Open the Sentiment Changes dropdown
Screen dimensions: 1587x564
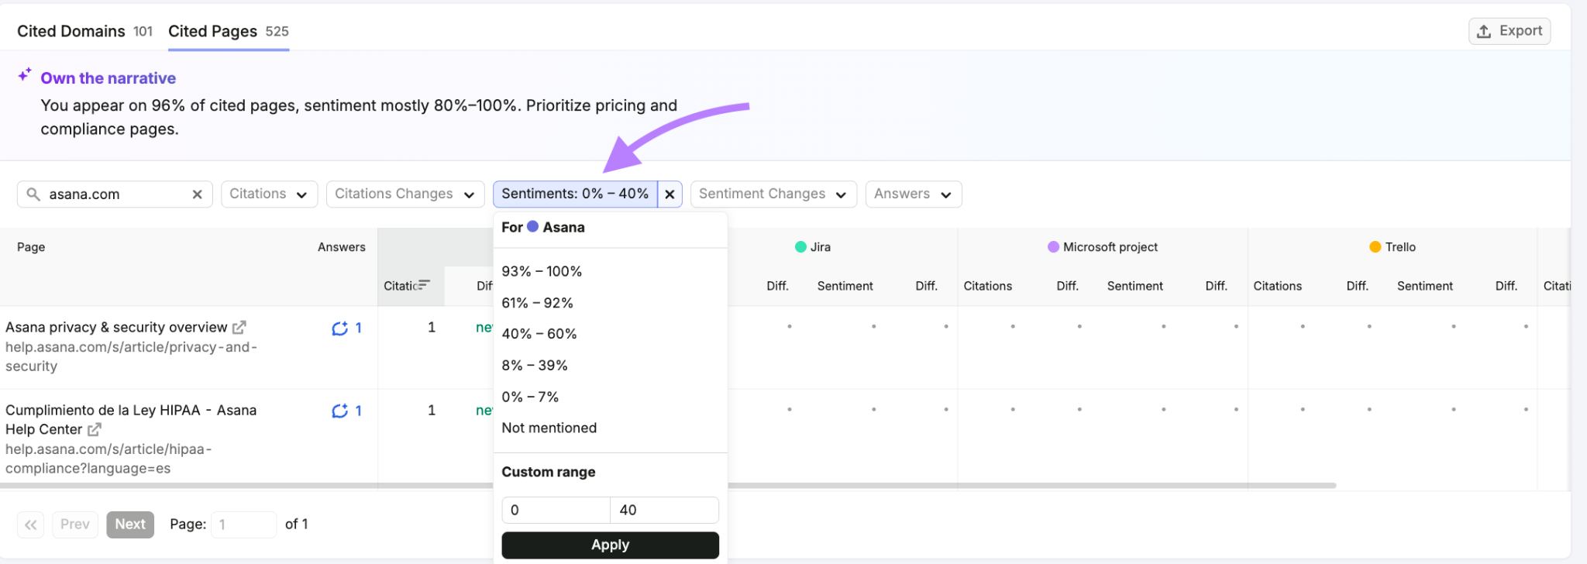[x=773, y=194]
